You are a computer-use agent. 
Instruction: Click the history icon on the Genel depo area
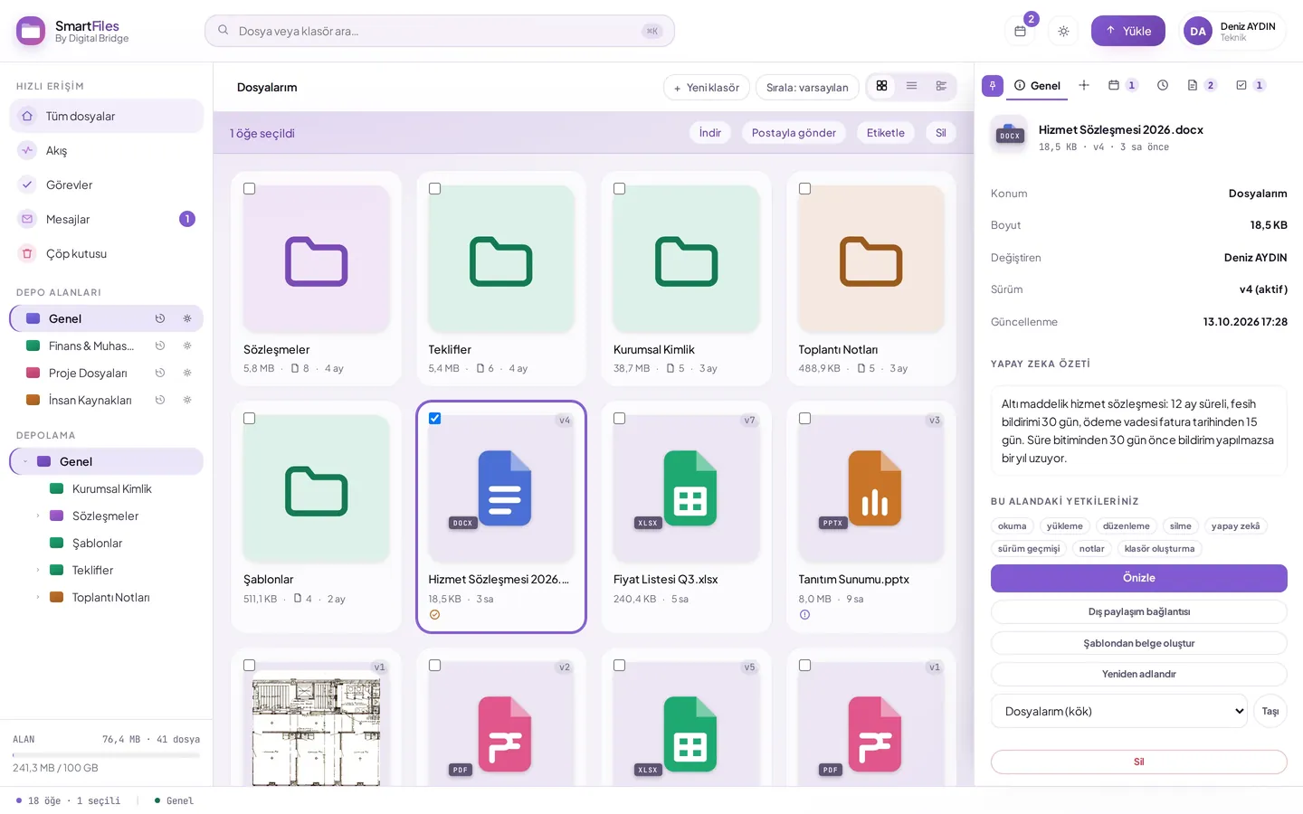click(x=160, y=318)
